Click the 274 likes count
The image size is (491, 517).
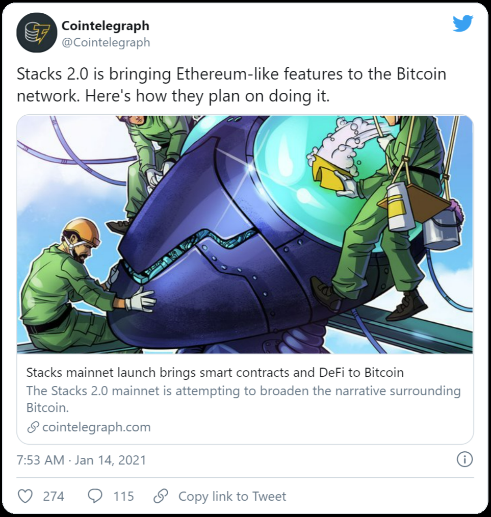(x=54, y=496)
